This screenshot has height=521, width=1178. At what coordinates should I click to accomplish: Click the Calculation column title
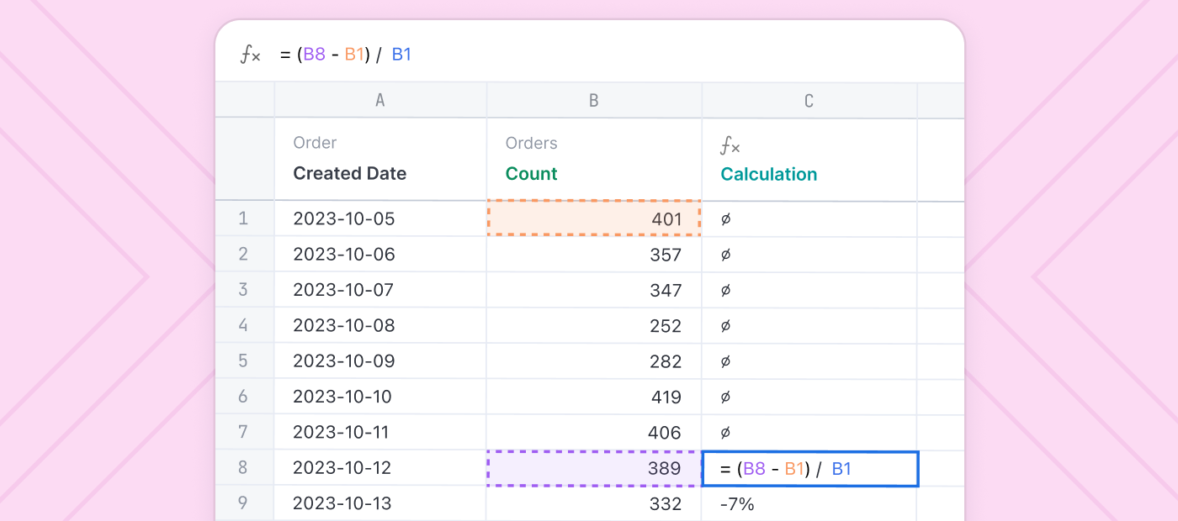768,175
